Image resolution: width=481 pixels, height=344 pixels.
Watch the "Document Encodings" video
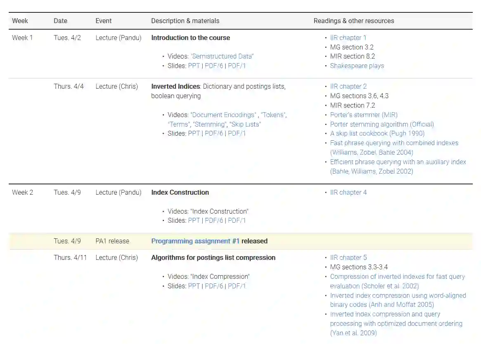(223, 115)
